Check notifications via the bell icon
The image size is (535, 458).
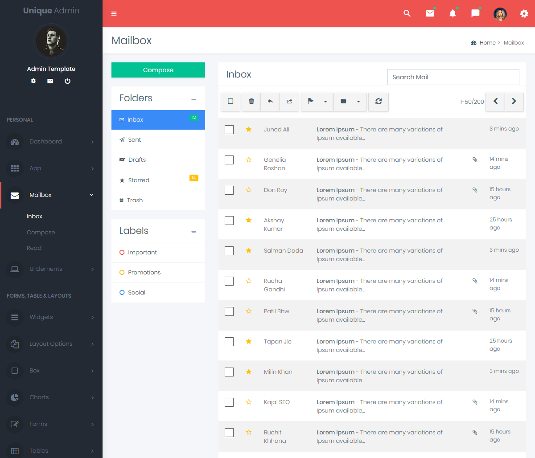point(453,13)
